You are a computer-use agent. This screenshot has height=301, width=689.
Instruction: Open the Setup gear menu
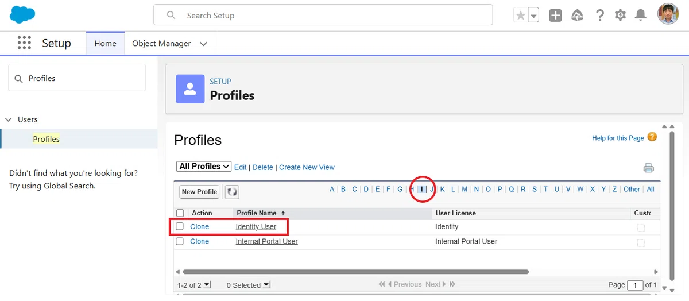click(x=620, y=16)
